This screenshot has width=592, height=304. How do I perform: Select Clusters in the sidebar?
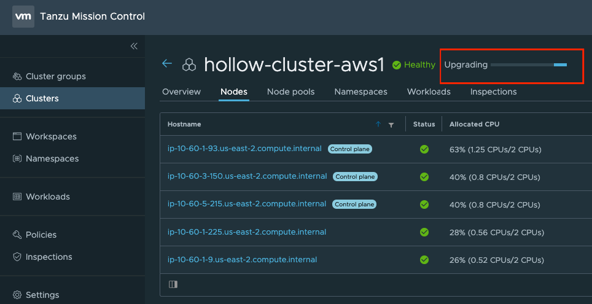tap(42, 98)
